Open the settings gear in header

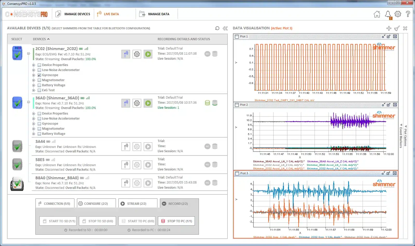click(398, 14)
